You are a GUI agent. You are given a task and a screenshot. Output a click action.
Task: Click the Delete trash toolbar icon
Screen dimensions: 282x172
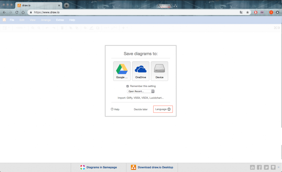tap(62, 28)
